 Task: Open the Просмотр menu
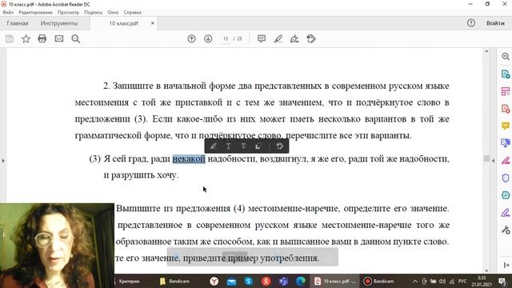[68, 13]
